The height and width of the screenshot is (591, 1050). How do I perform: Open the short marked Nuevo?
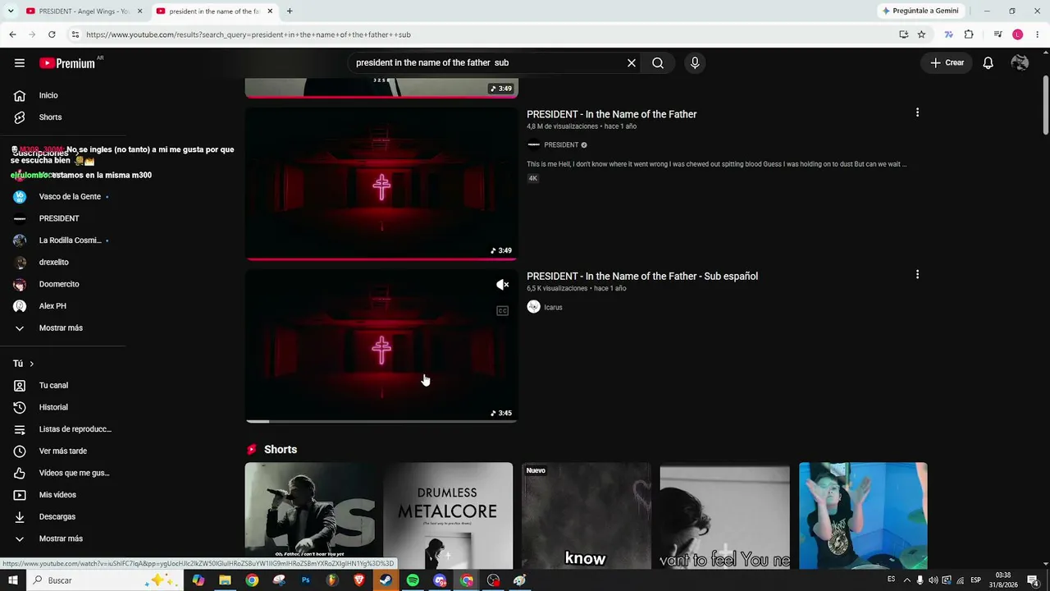point(587,515)
